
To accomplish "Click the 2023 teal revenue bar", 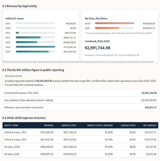I will pyautogui.click(x=26, y=42).
